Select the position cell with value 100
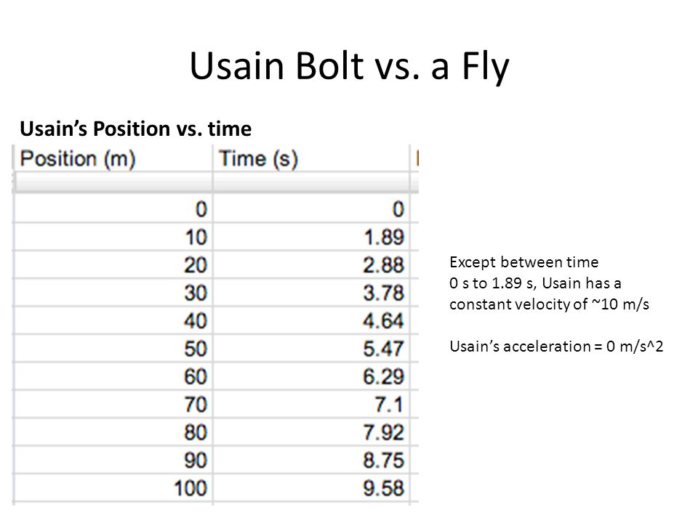The image size is (698, 523). [x=113, y=488]
